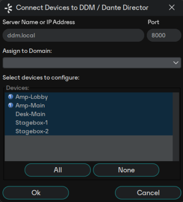Click the Dante Controller logo icon
This screenshot has width=183, height=202.
(9, 8)
